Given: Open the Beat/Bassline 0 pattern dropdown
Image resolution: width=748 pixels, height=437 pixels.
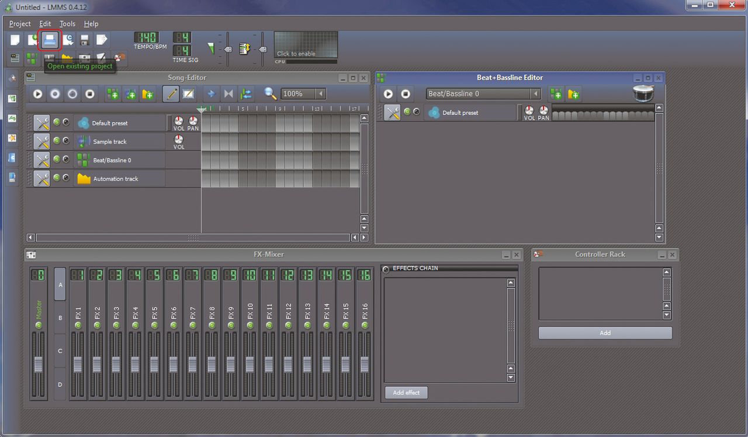Looking at the screenshot, I should (535, 93).
